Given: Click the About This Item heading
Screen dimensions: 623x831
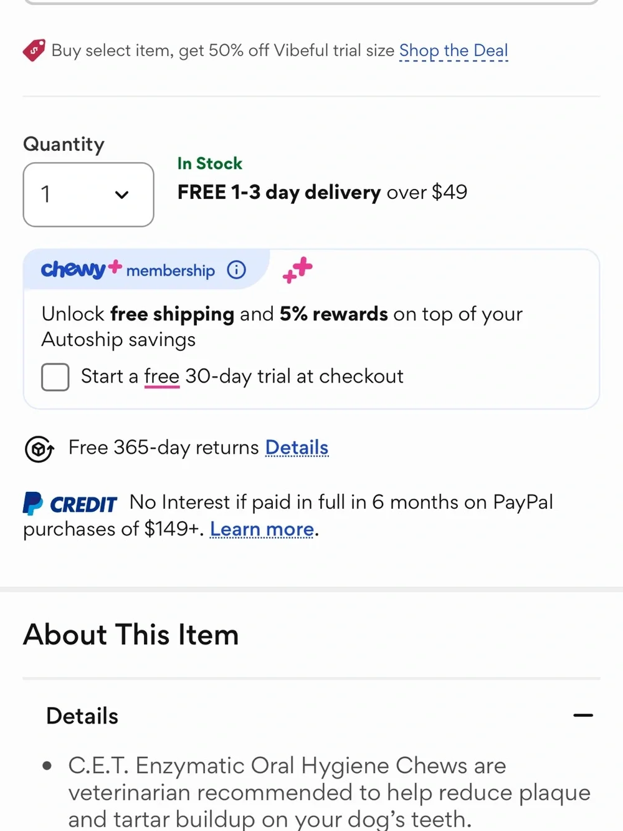Looking at the screenshot, I should [131, 635].
